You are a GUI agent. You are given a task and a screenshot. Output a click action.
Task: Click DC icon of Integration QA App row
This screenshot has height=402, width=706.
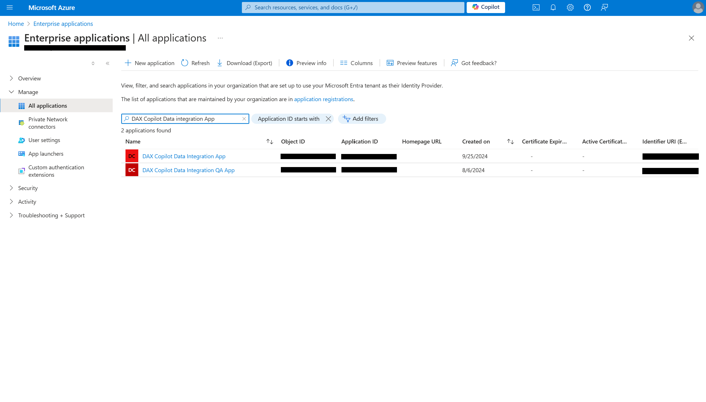click(x=132, y=170)
